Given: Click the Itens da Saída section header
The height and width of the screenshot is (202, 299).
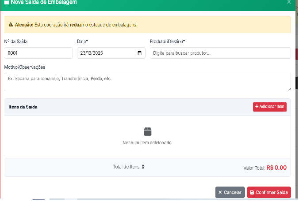Looking at the screenshot, I should tap(23, 107).
